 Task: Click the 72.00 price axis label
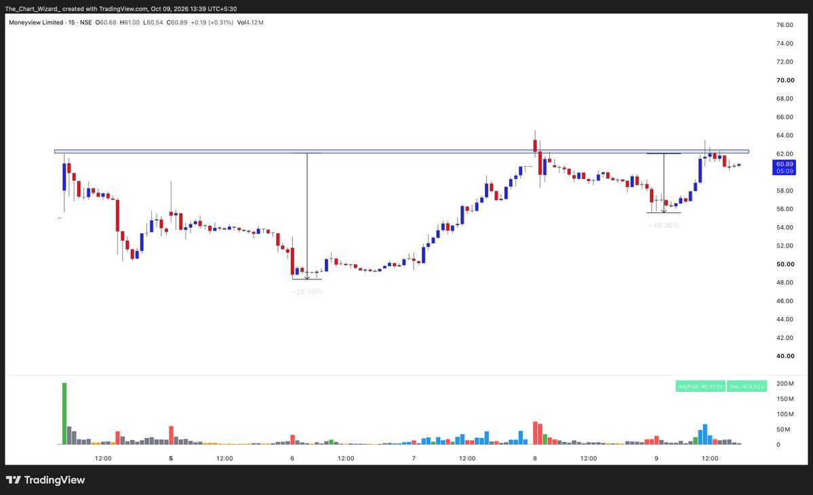(x=785, y=62)
